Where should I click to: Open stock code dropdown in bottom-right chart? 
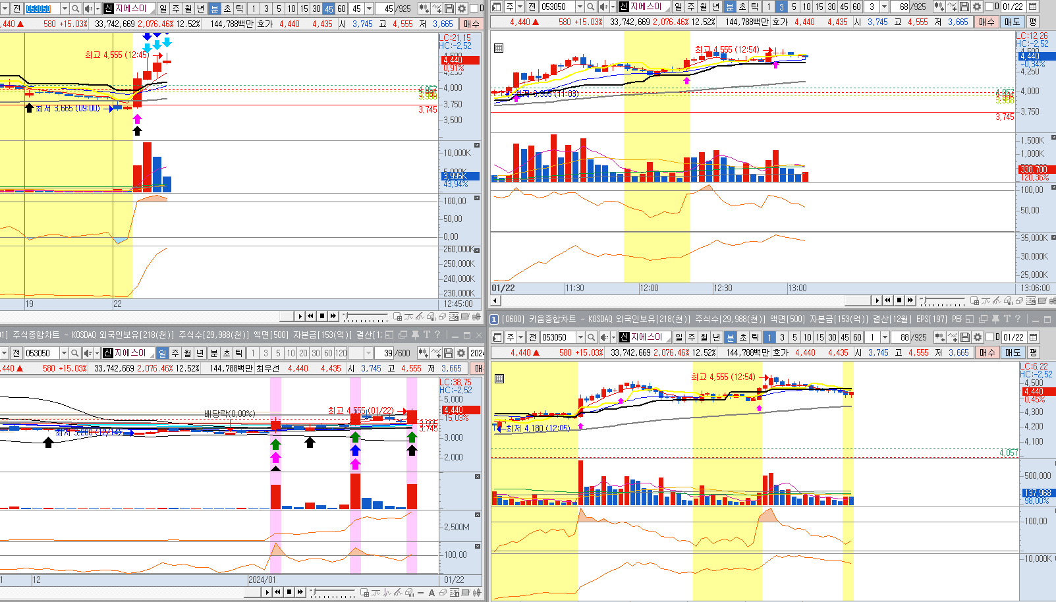[x=580, y=337]
